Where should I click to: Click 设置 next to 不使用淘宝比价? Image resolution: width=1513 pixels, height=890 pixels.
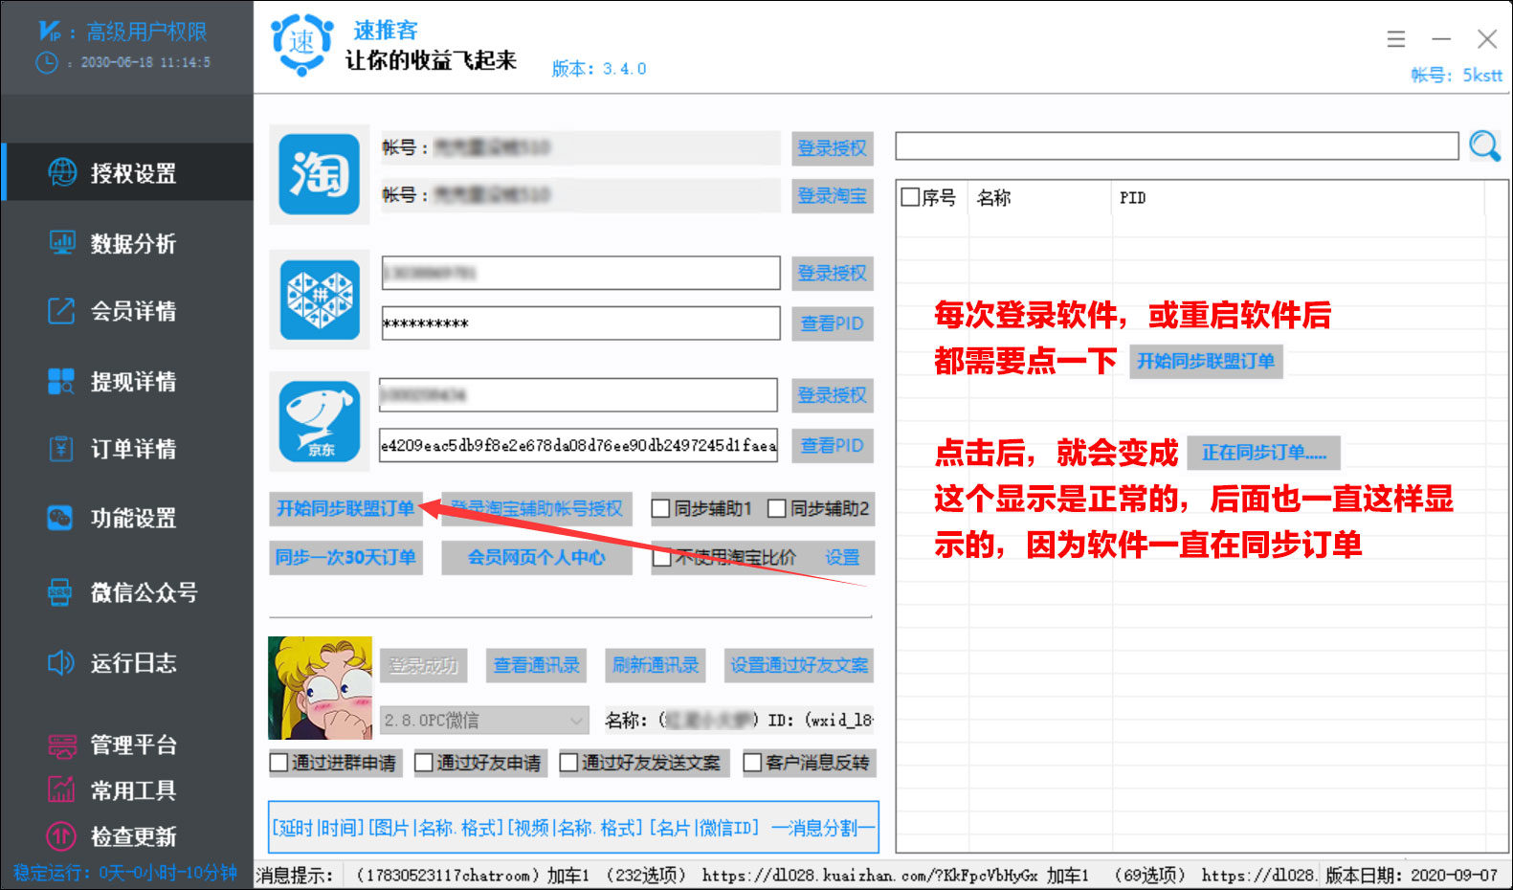pyautogui.click(x=843, y=557)
